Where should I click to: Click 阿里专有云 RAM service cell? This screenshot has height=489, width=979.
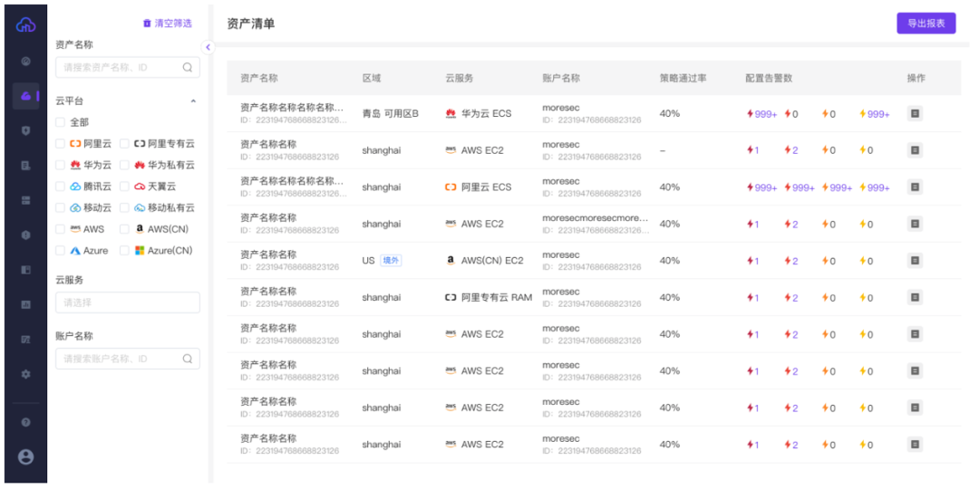coord(489,298)
